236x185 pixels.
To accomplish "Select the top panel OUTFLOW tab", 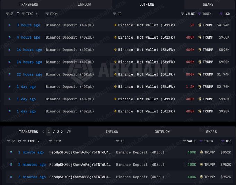I will point(147,5).
